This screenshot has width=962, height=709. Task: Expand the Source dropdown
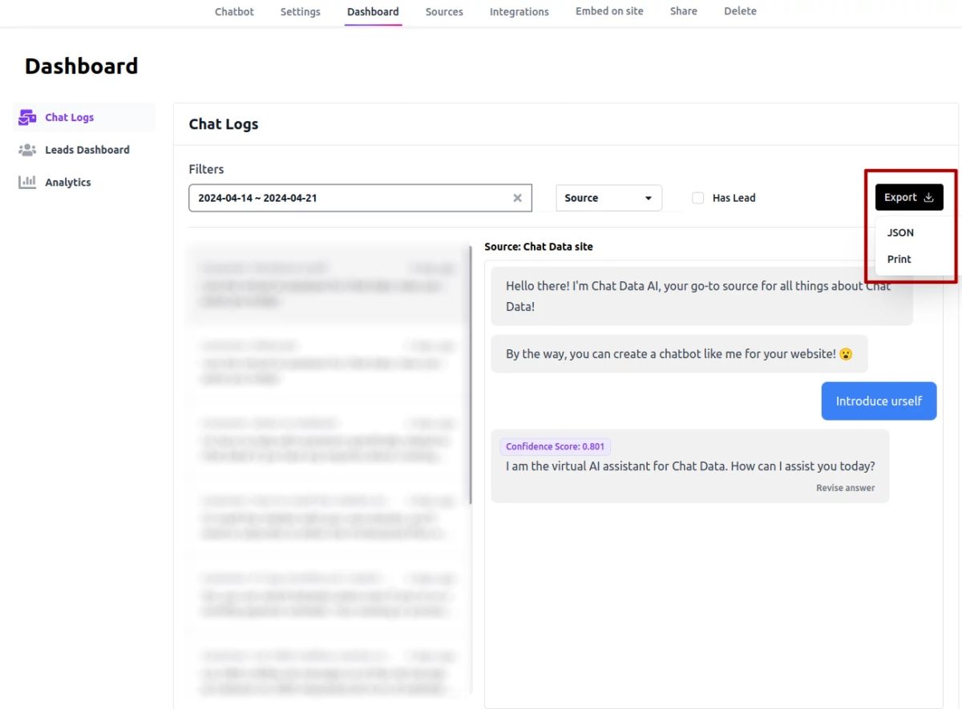coord(608,198)
